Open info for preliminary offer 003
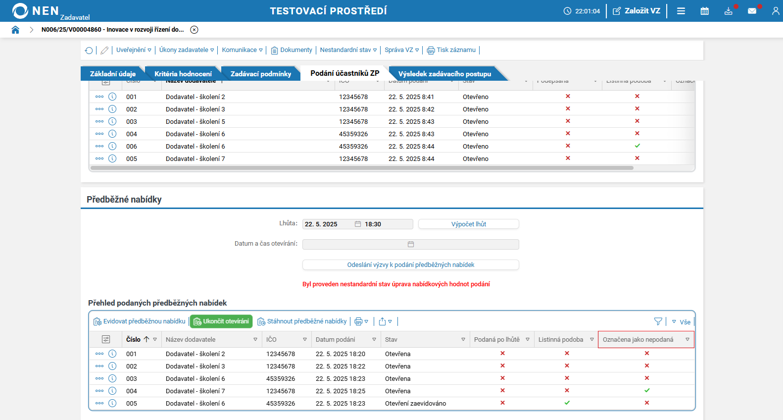783x420 pixels. tap(112, 378)
